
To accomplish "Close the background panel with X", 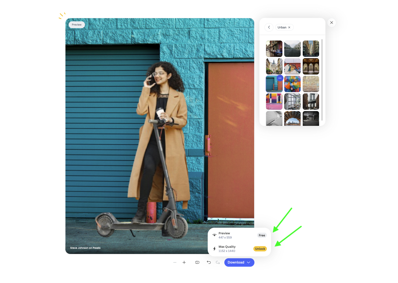I will point(331,23).
